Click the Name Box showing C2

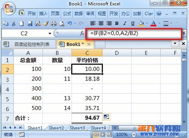click(x=24, y=34)
